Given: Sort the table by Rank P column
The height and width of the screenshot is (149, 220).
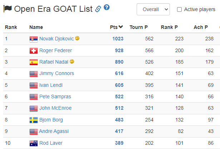Looking at the screenshot, I should click(x=169, y=27).
